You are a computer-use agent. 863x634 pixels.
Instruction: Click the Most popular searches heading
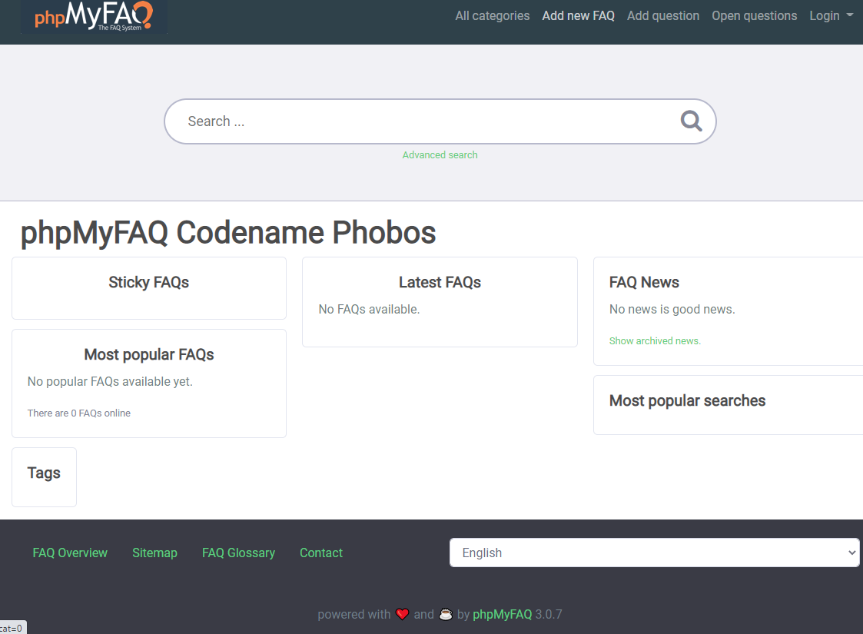point(687,400)
